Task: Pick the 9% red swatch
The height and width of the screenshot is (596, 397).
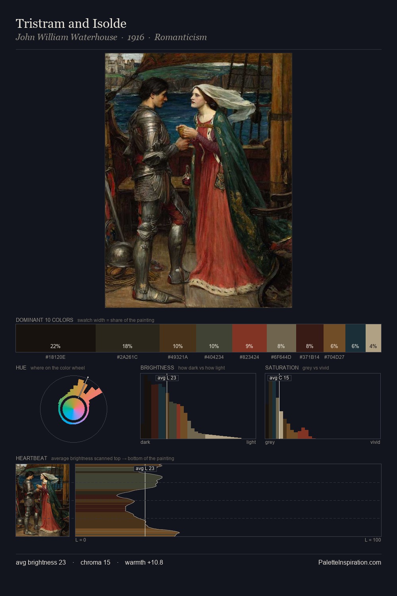Action: [249, 338]
